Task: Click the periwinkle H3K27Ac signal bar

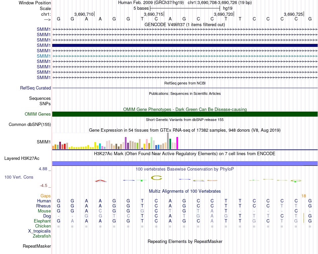Action: coord(185,163)
